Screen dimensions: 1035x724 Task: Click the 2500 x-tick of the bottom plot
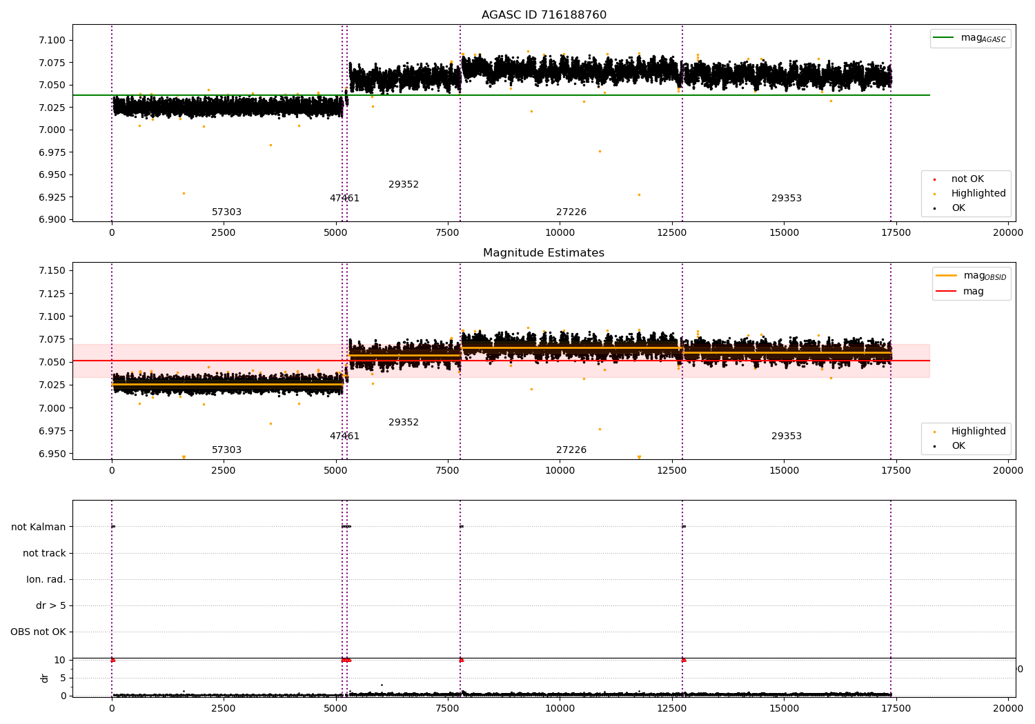point(224,709)
